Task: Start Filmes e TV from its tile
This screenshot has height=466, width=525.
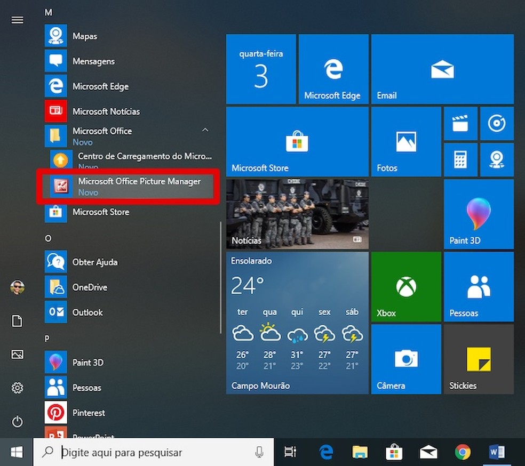Action: pos(460,124)
